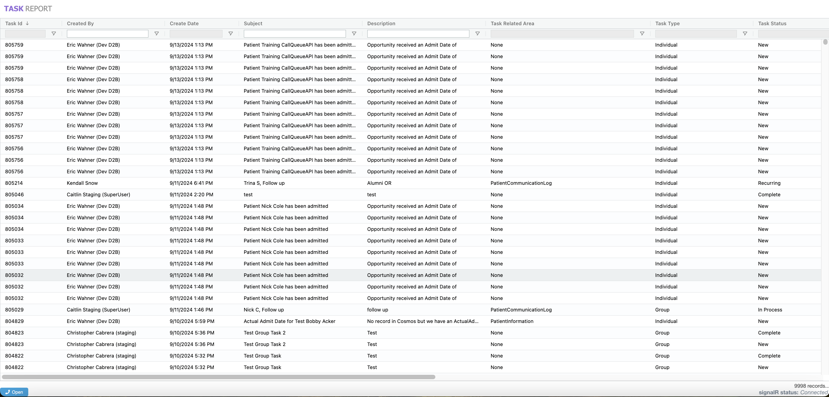
Task: Sort by the Created By column header
Action: (x=80, y=24)
